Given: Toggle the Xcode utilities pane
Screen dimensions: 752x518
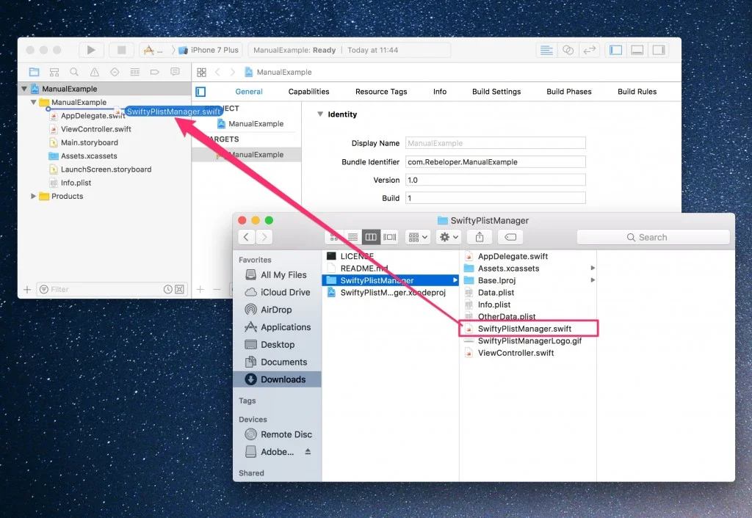Looking at the screenshot, I should pos(659,50).
